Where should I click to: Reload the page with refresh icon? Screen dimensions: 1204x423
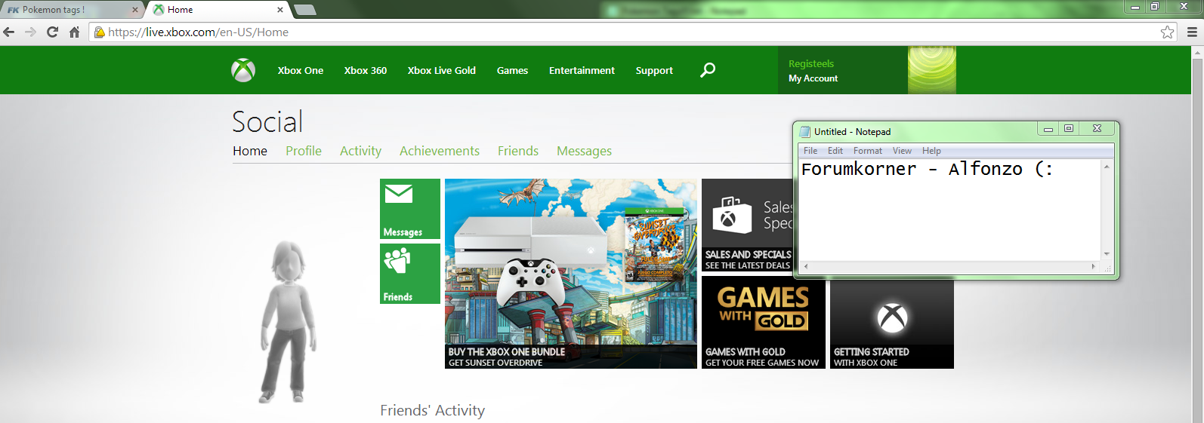coord(52,32)
